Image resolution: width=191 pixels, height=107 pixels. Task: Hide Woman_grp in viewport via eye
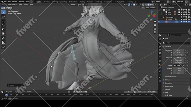tap(184, 17)
